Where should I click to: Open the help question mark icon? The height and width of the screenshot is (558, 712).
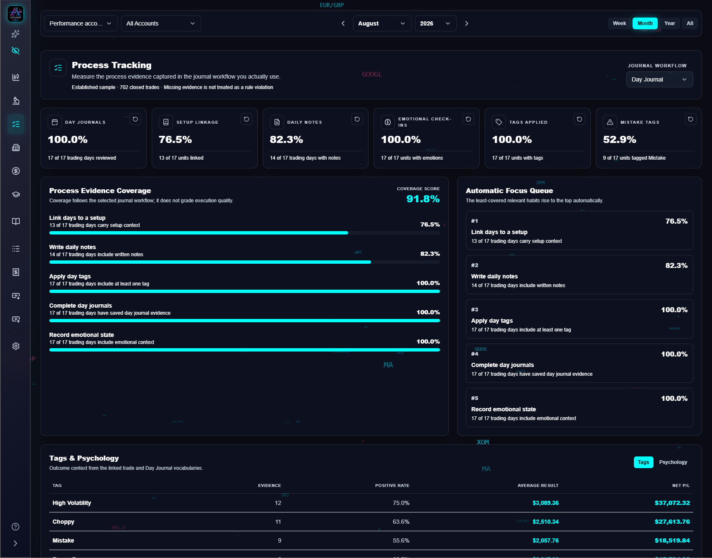click(15, 527)
